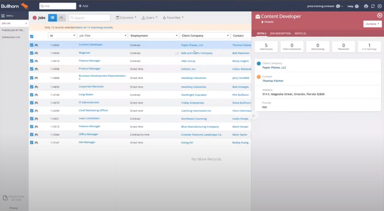Click the +Add button in the header
Viewport: 384px width, 211px height.
(83, 6)
